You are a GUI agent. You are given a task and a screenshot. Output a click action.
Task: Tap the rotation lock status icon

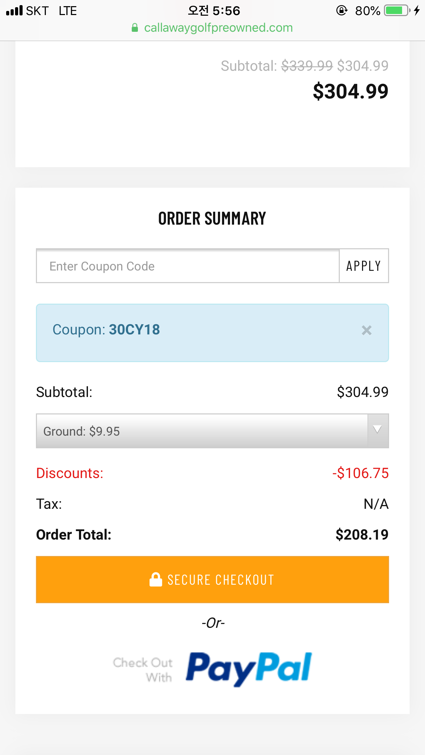pyautogui.click(x=342, y=11)
